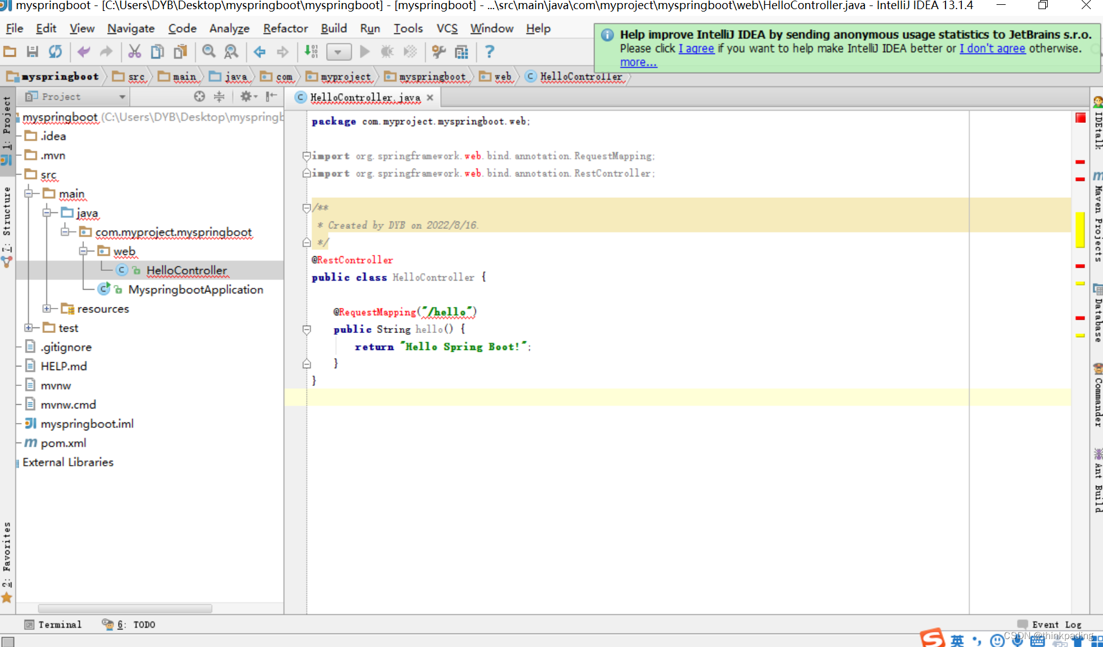Click the purple Undo arrow icon

click(x=83, y=52)
